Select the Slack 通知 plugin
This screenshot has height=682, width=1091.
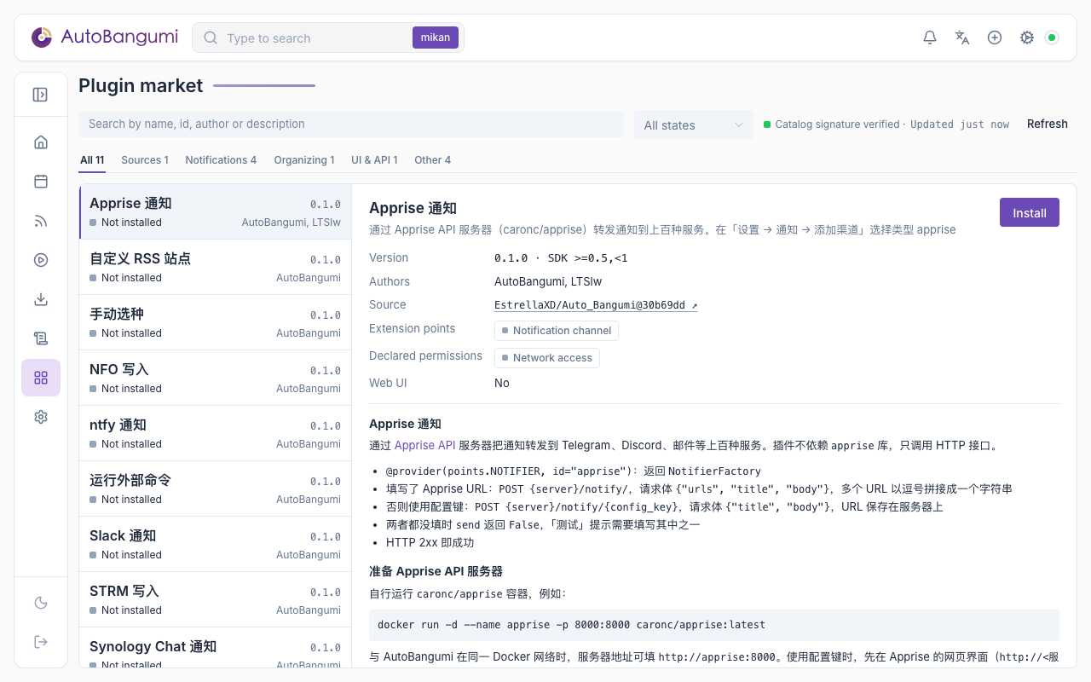point(215,544)
